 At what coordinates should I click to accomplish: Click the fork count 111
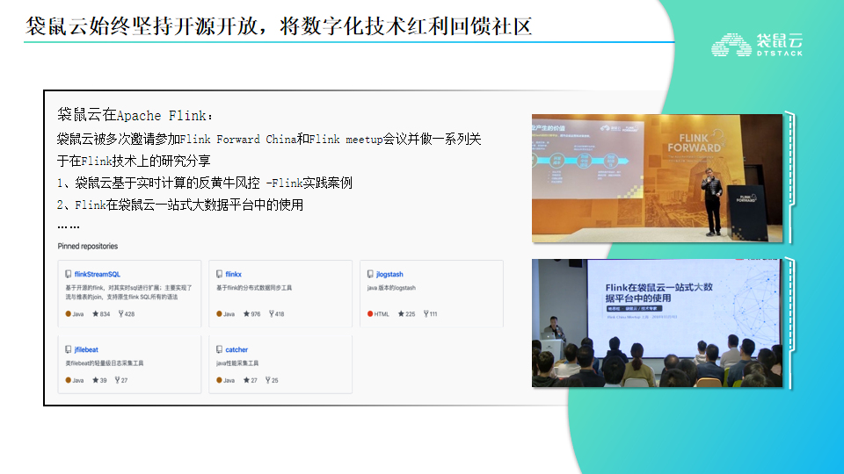click(x=433, y=314)
